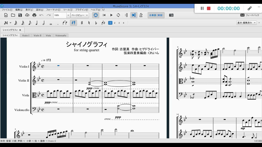Open the ファイル menu
This screenshot has height=147, width=262.
7,10
